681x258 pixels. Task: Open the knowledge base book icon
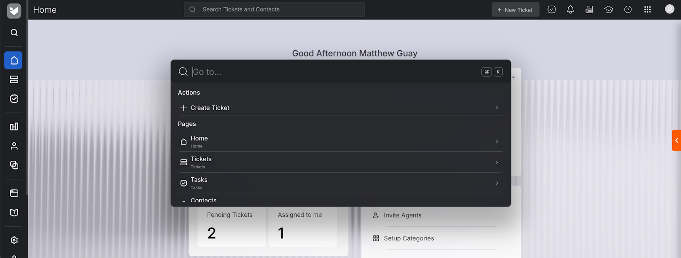tap(14, 213)
